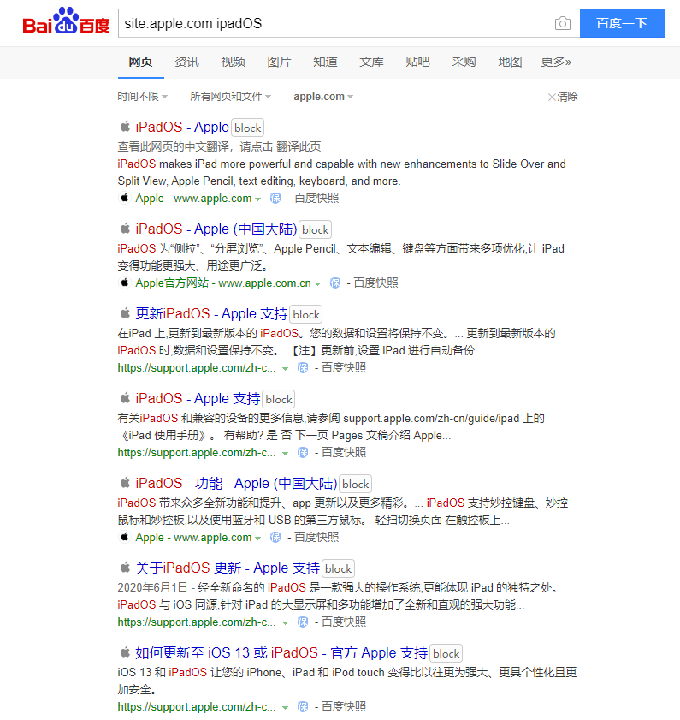Click the search query input field

click(335, 23)
